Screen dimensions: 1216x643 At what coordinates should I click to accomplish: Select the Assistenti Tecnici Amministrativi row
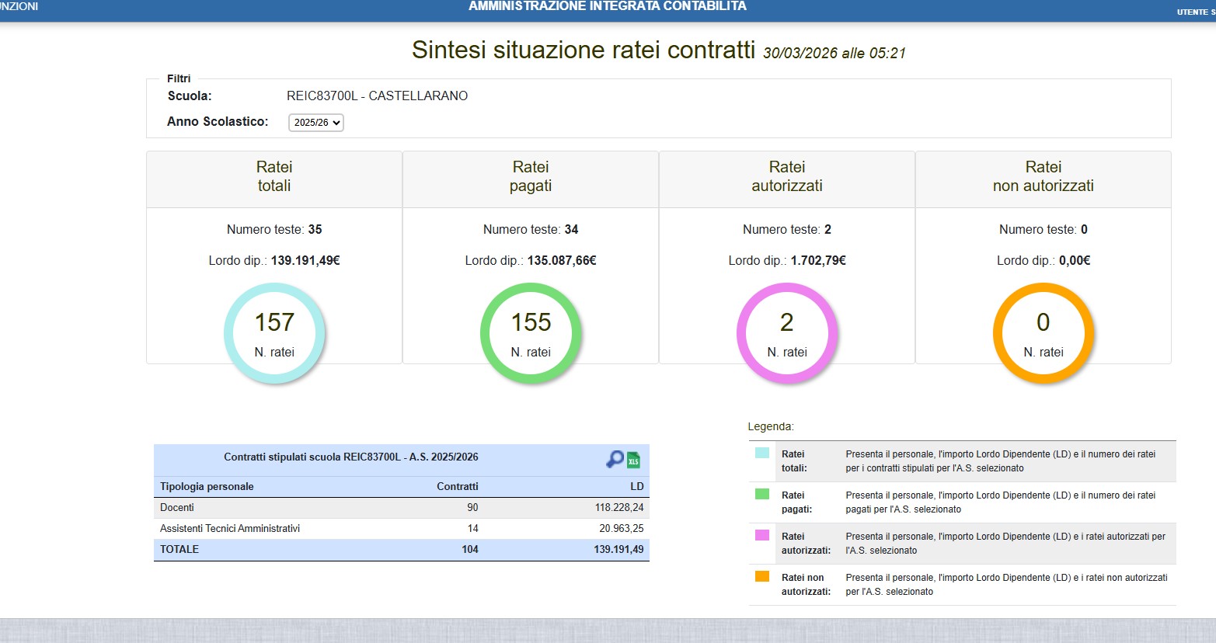(401, 529)
